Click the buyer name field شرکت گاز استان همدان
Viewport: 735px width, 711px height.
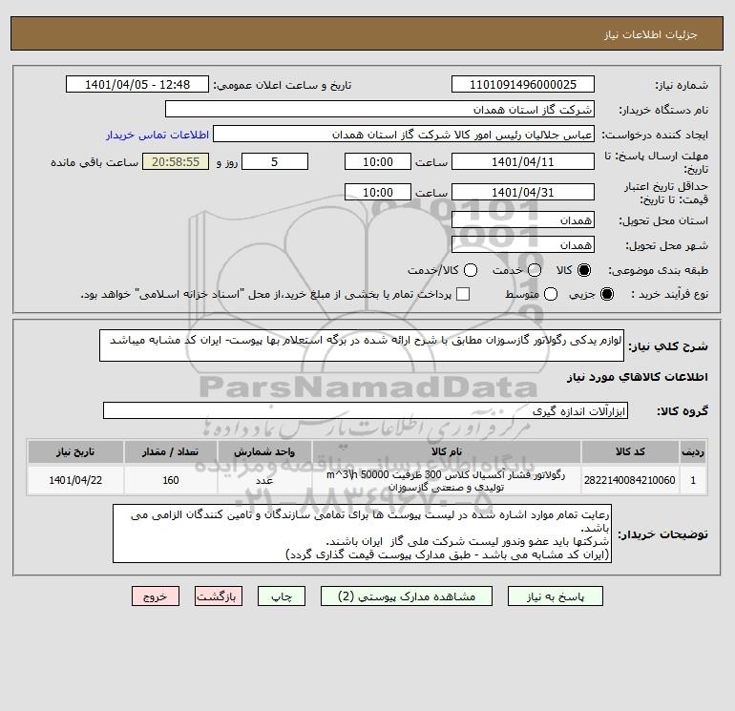click(380, 109)
